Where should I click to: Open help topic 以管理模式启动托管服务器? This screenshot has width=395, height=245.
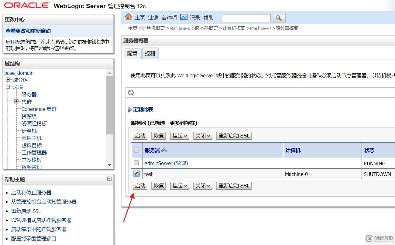(41, 220)
